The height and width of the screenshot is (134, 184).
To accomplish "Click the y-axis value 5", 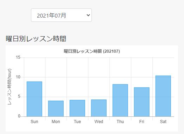I will pyautogui.click(x=19, y=97).
